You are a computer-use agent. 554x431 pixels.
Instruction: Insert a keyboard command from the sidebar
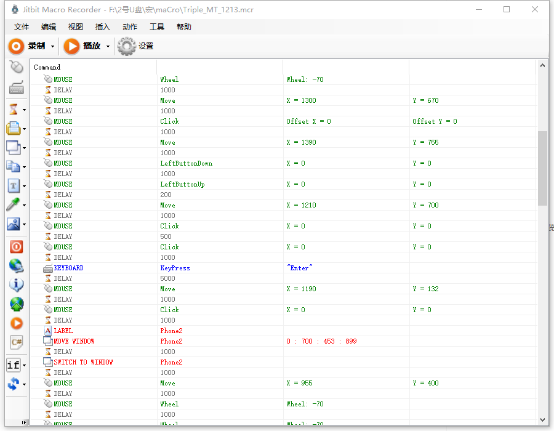[16, 87]
